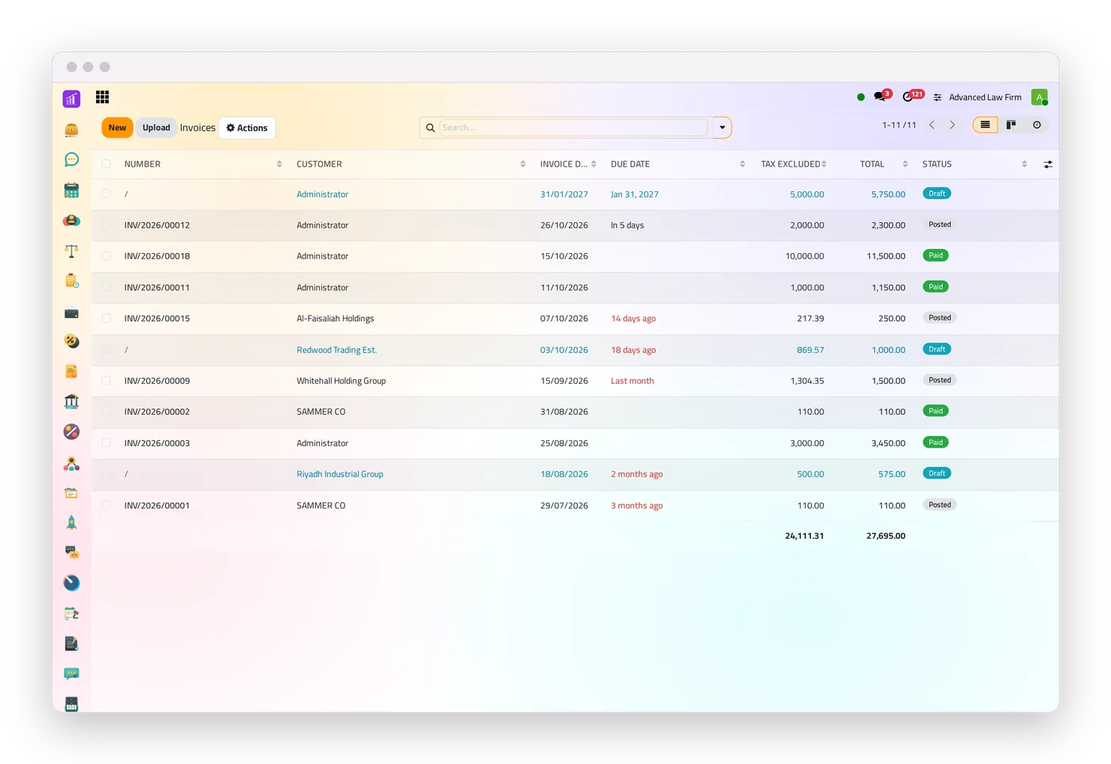Sort by the Total column header

(883, 164)
